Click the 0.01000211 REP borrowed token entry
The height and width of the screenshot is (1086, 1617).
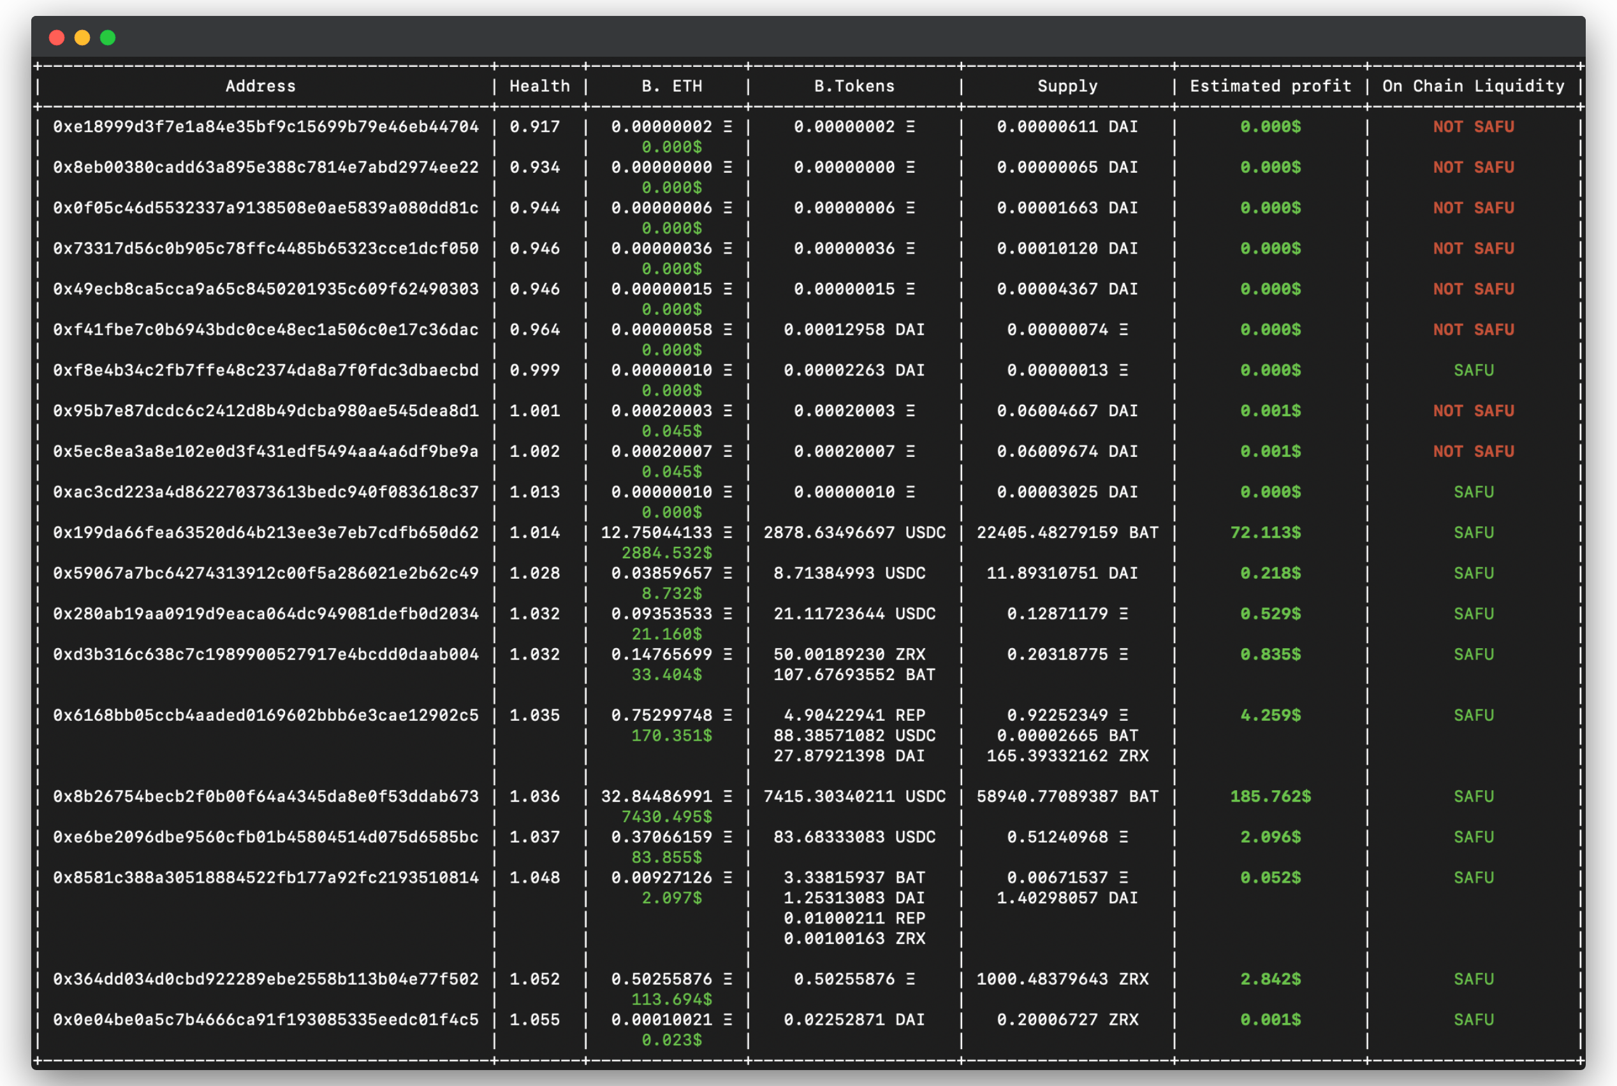[x=854, y=918]
